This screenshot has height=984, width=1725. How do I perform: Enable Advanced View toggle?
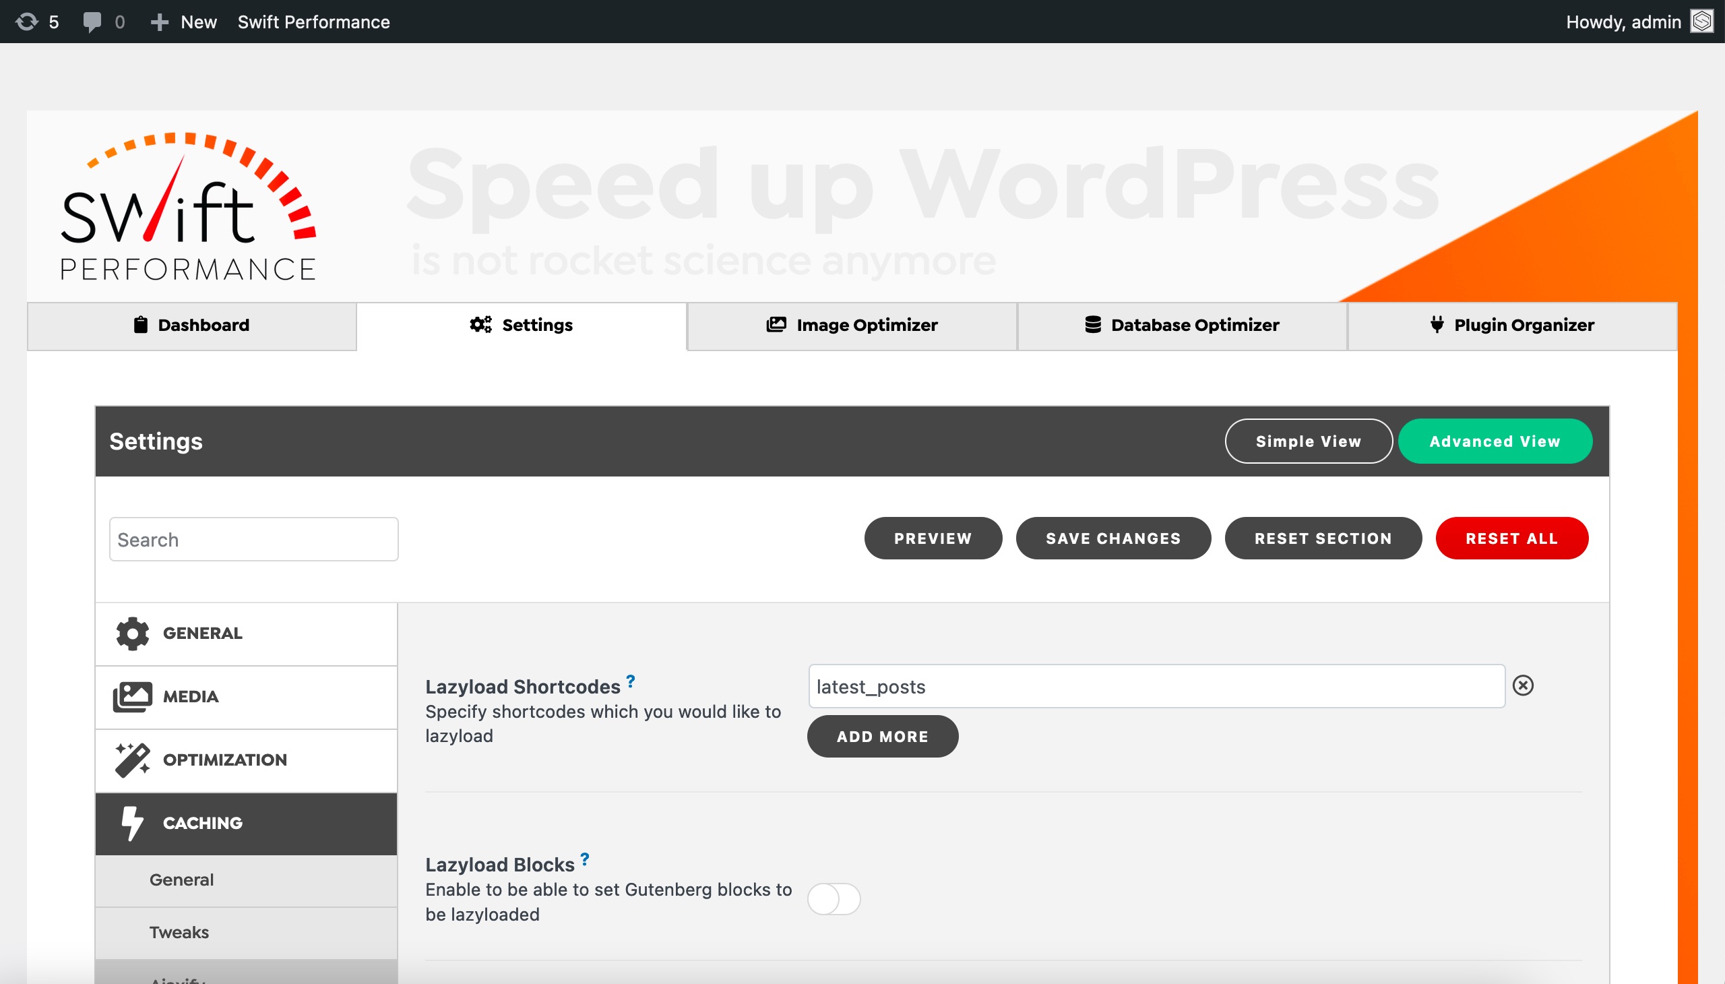(x=1494, y=440)
